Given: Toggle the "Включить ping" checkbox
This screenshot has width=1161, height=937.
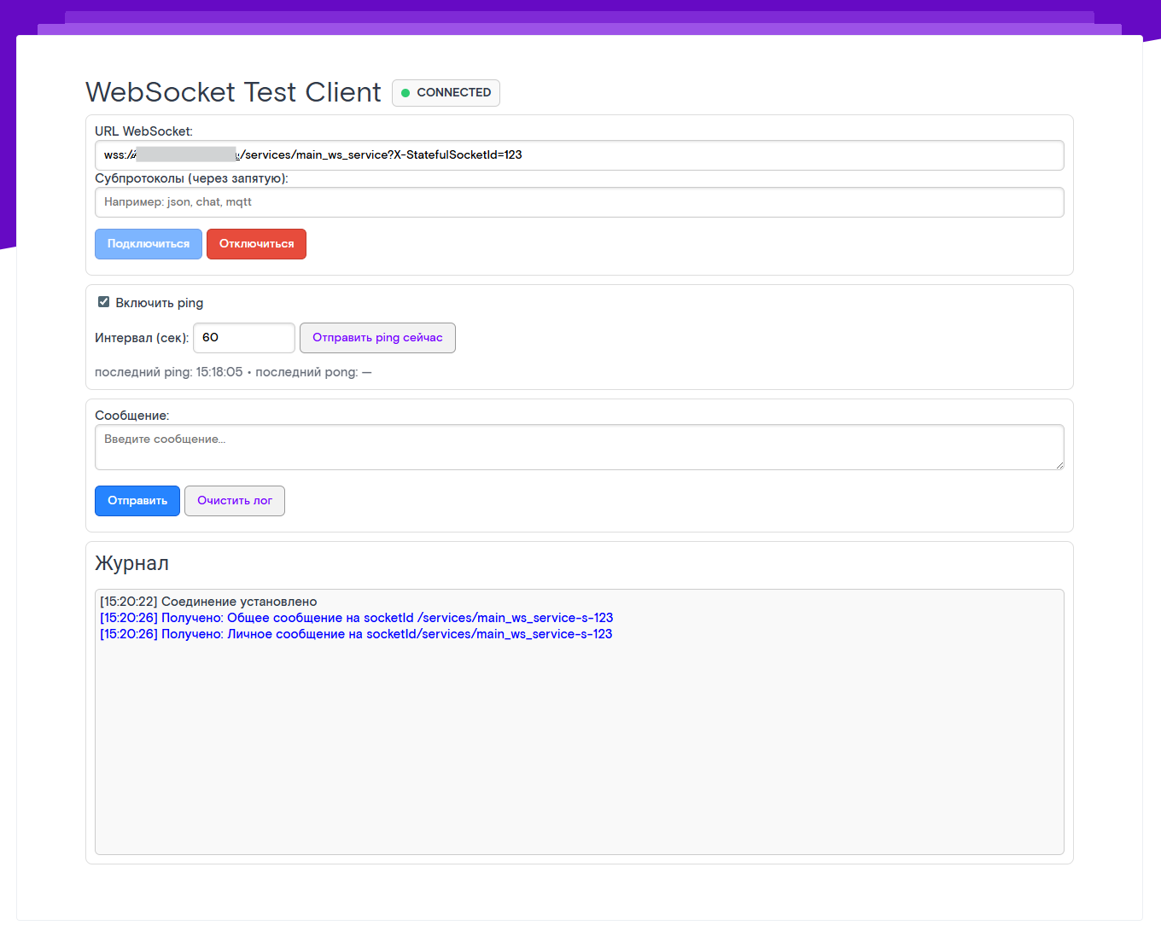Looking at the screenshot, I should pyautogui.click(x=104, y=302).
